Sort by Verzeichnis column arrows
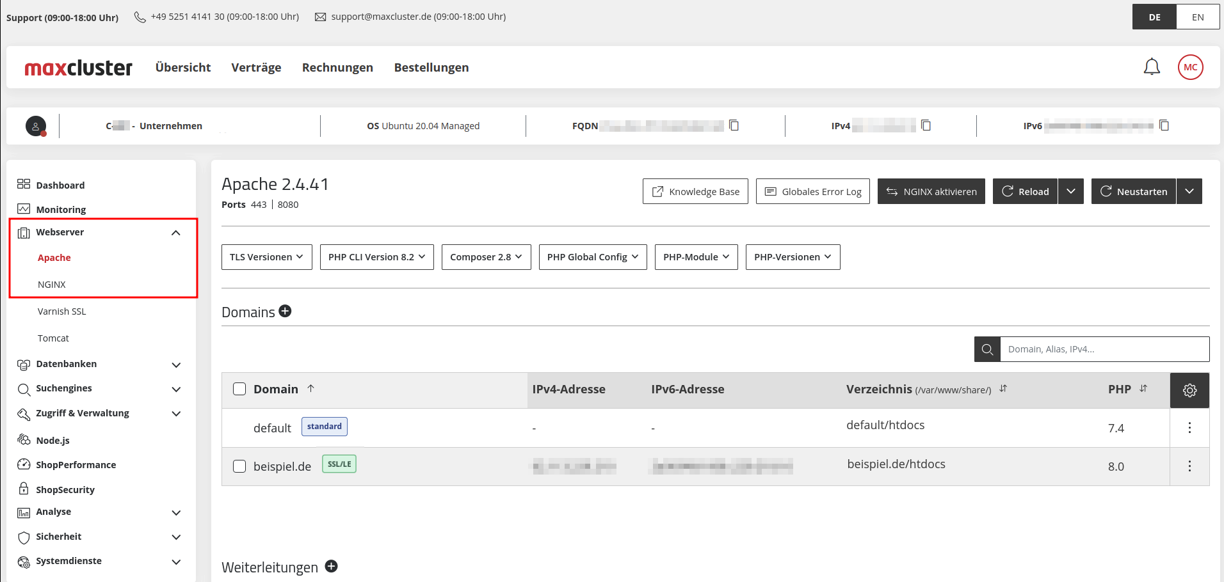Viewport: 1224px width, 582px height. coord(1003,388)
